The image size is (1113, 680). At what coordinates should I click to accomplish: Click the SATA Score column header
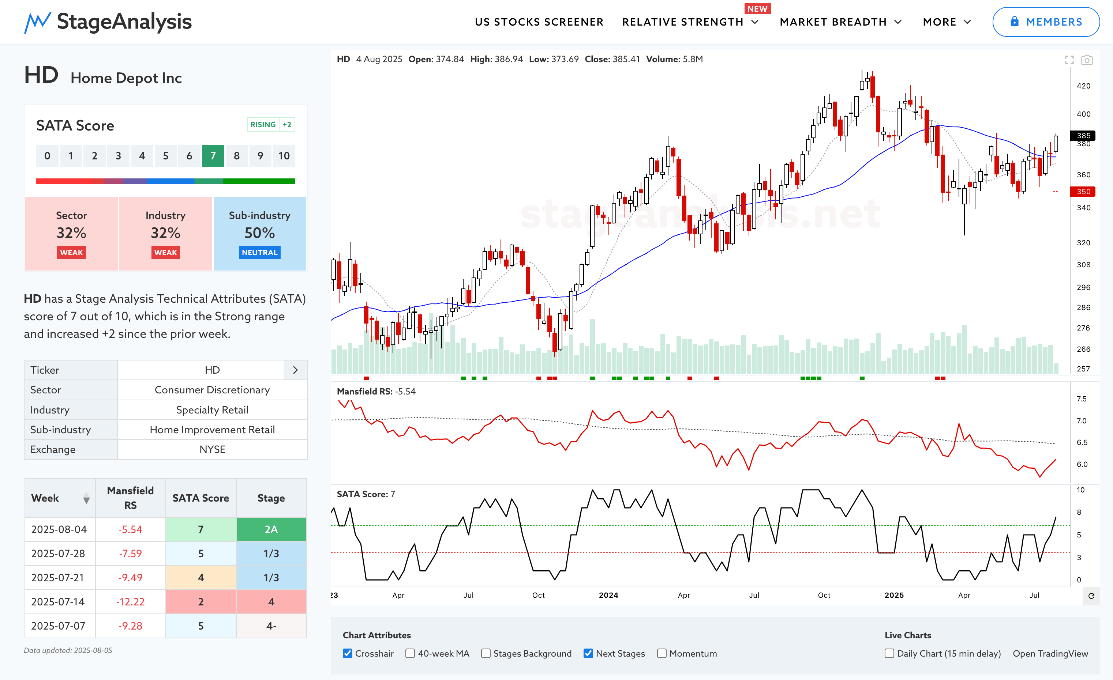coord(201,498)
